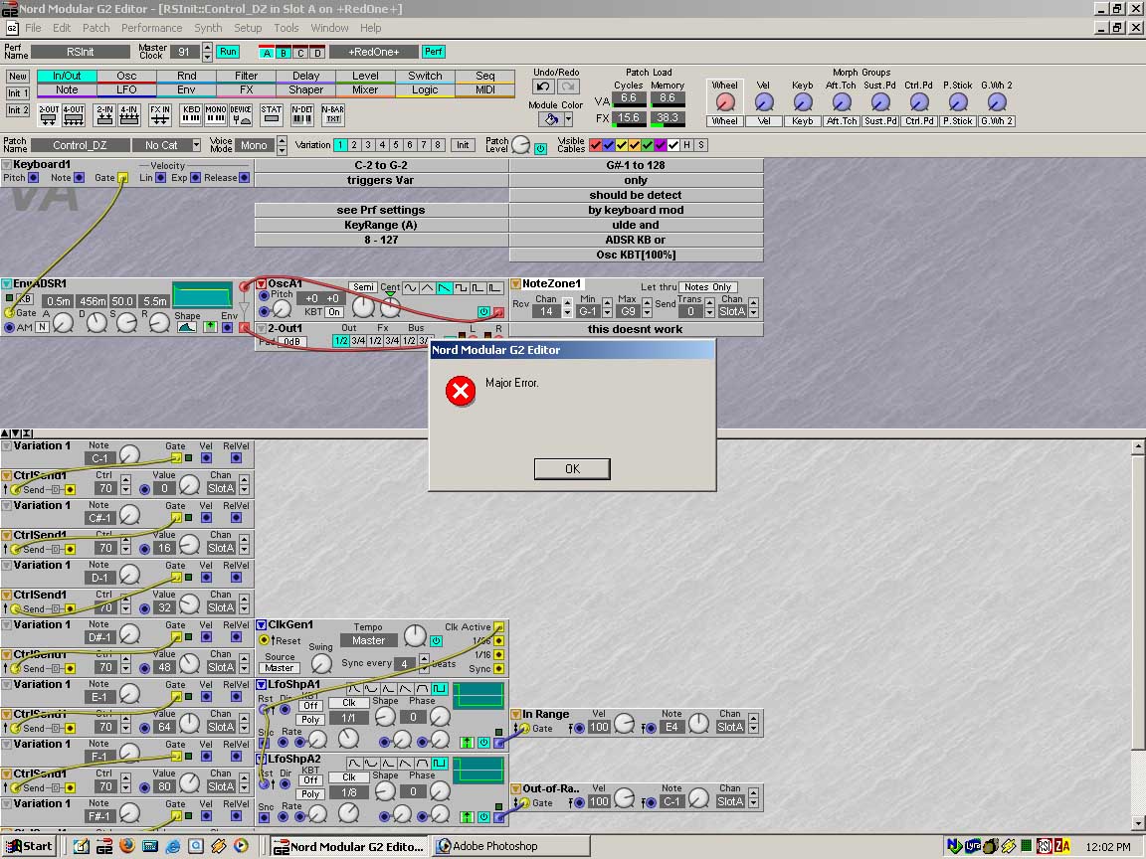This screenshot has width=1146, height=859.
Task: Change Voice Mode with the stepper
Action: (x=283, y=145)
